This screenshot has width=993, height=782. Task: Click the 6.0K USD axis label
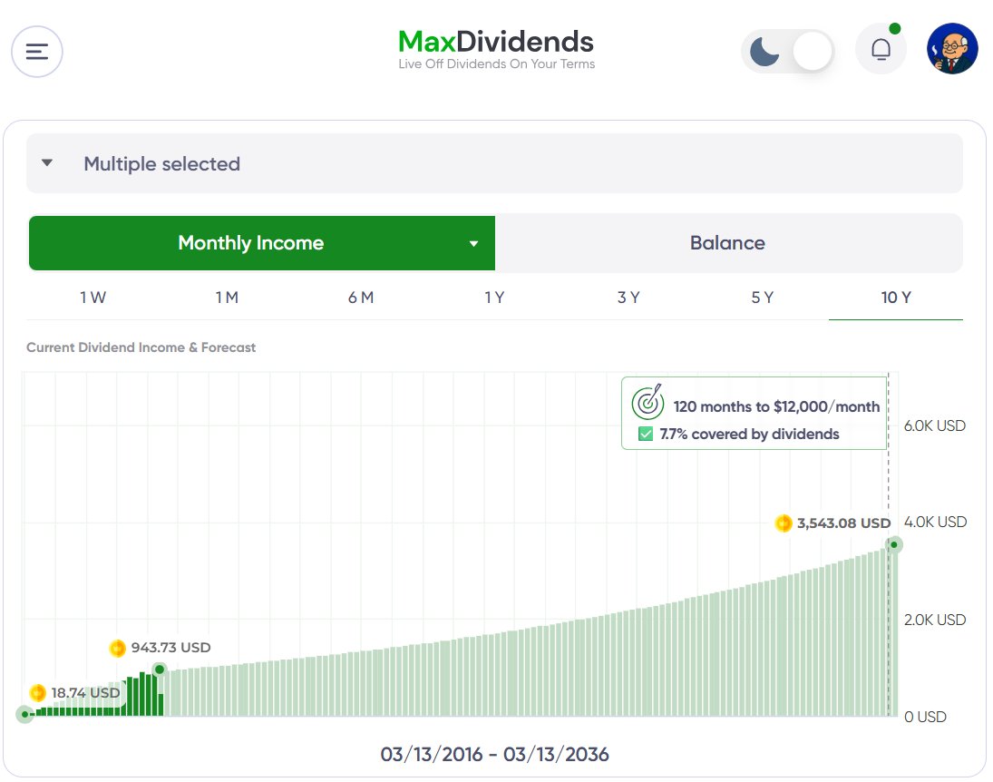935,425
